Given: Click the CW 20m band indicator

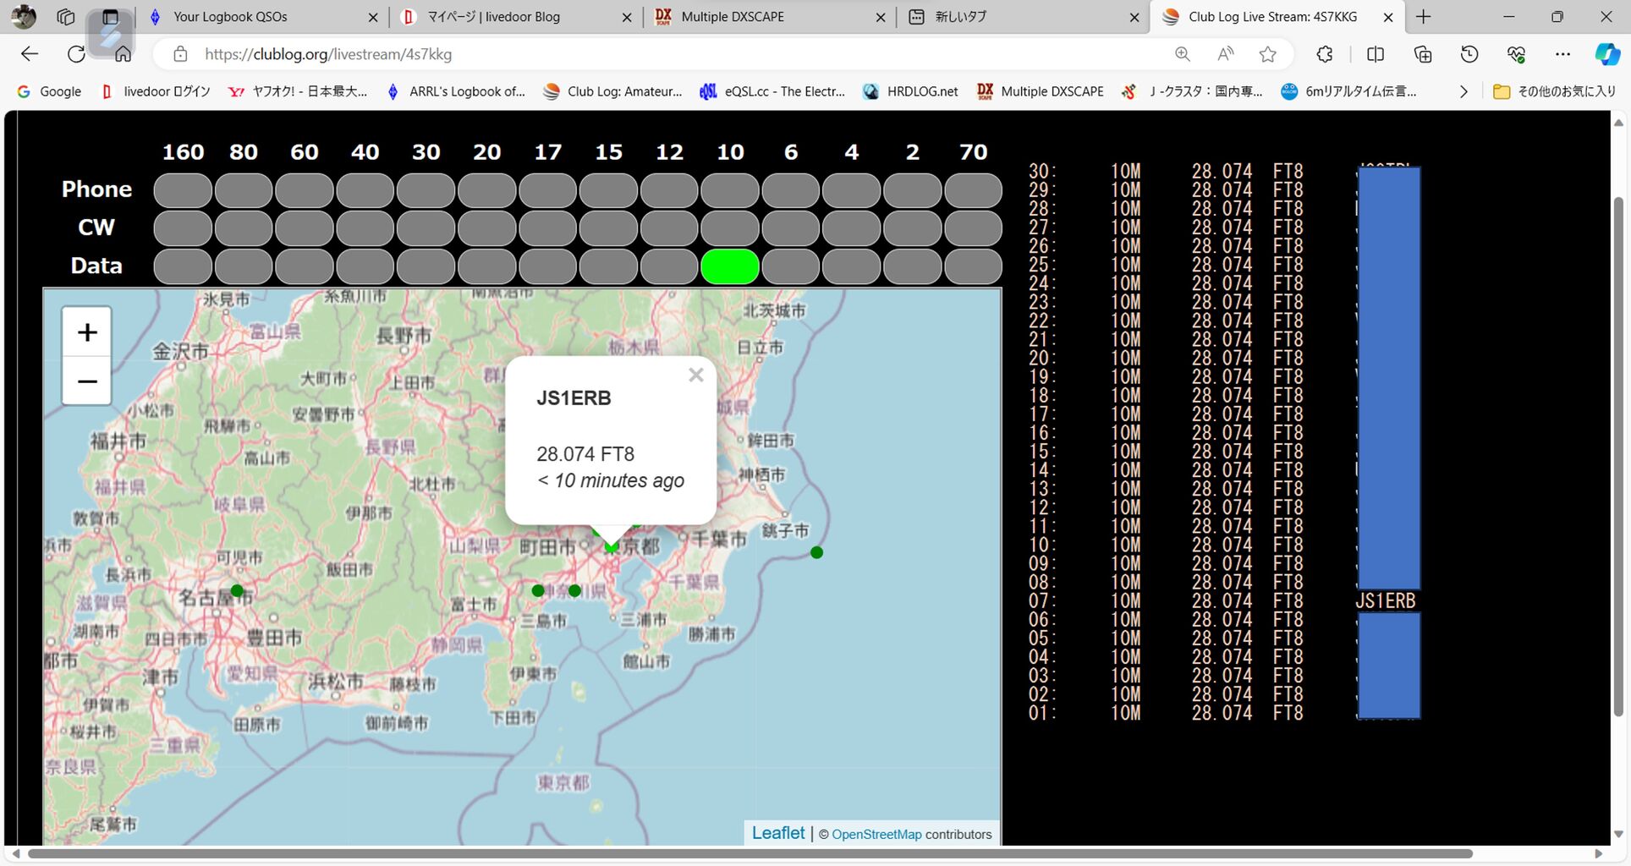Looking at the screenshot, I should pos(487,228).
